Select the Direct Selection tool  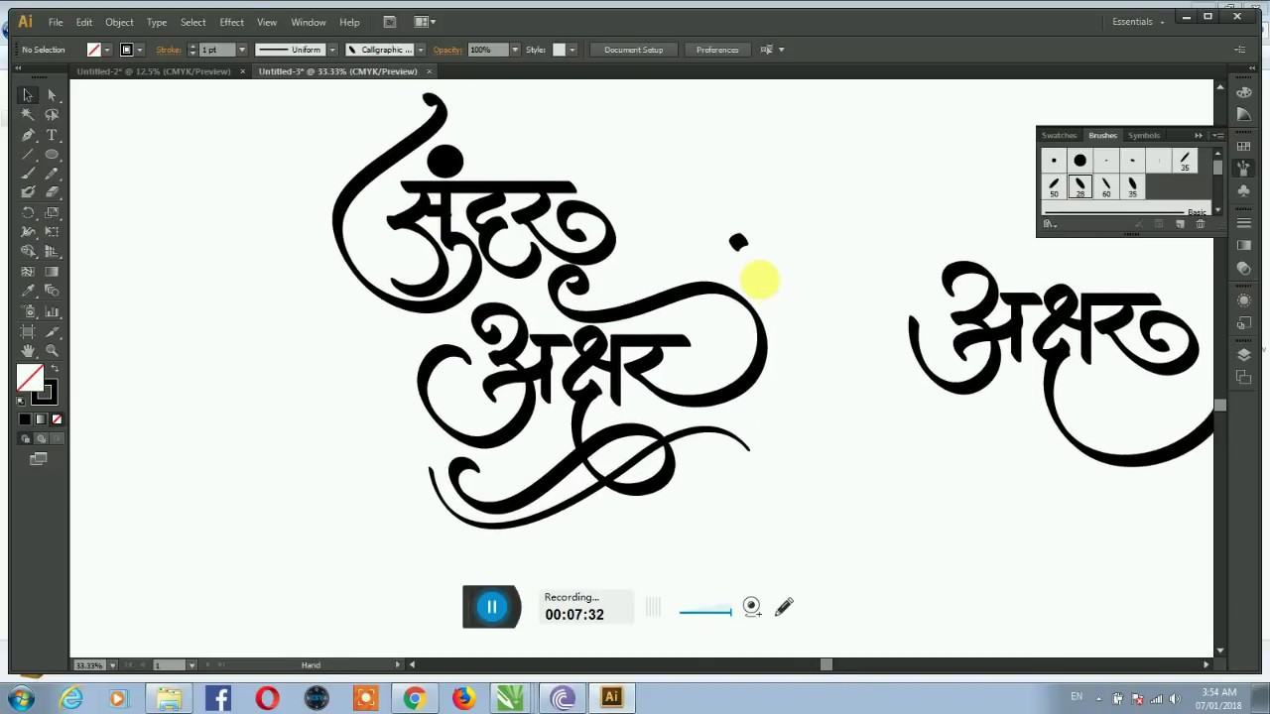pyautogui.click(x=52, y=95)
